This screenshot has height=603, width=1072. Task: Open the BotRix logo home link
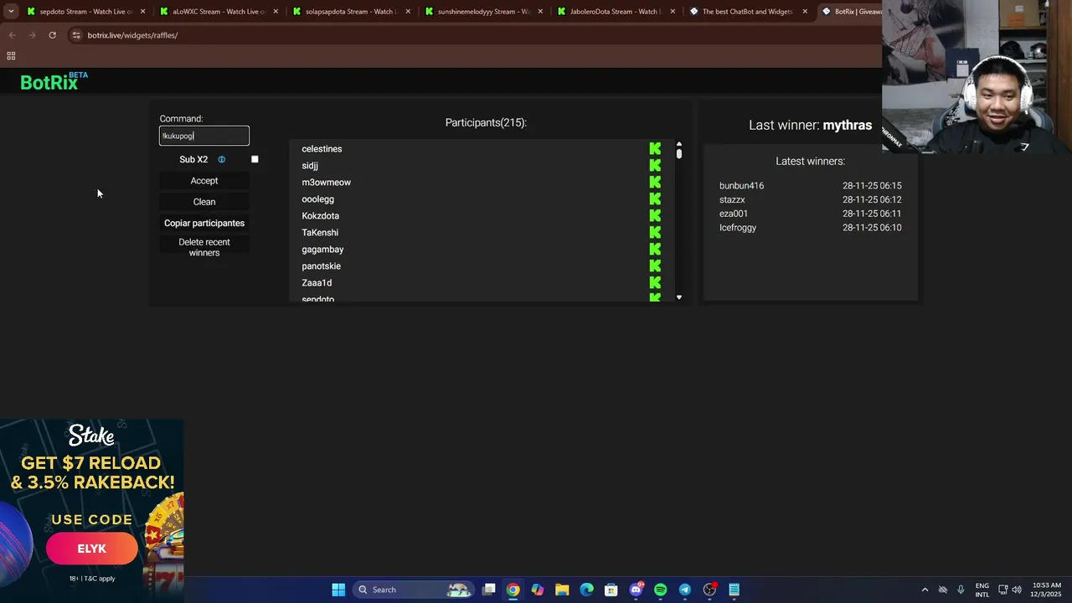pyautogui.click(x=54, y=81)
